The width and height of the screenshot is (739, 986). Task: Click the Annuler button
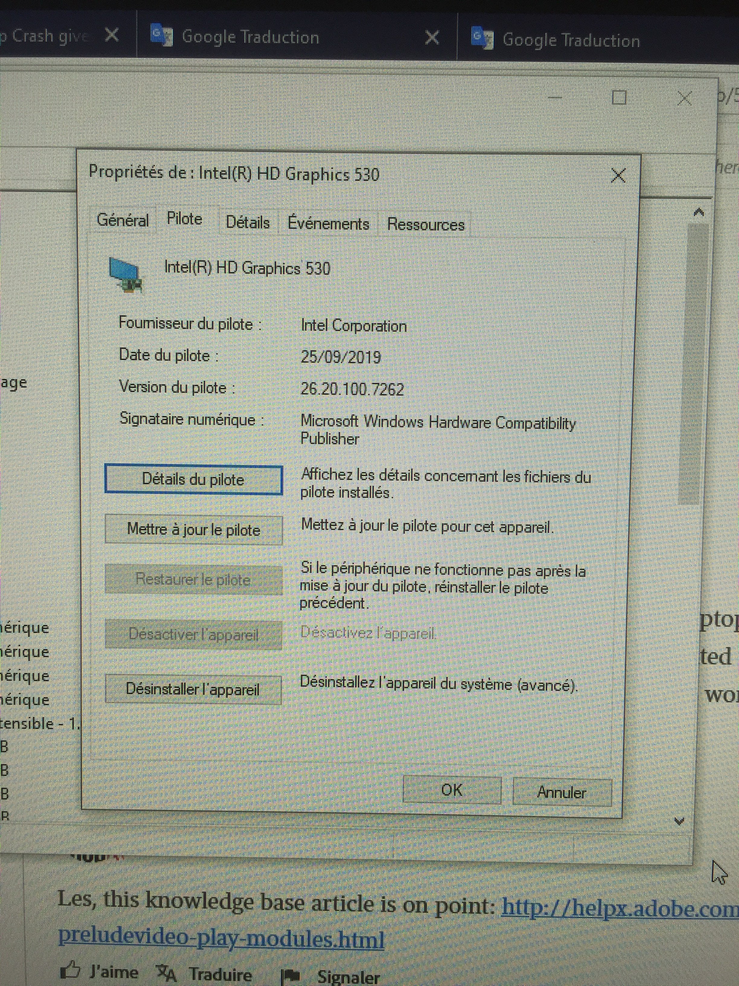[562, 792]
